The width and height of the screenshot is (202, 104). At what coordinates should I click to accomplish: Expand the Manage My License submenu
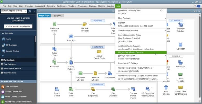pyautogui.click(x=165, y=56)
